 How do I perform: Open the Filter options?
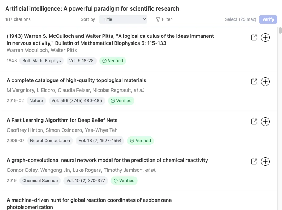(164, 19)
